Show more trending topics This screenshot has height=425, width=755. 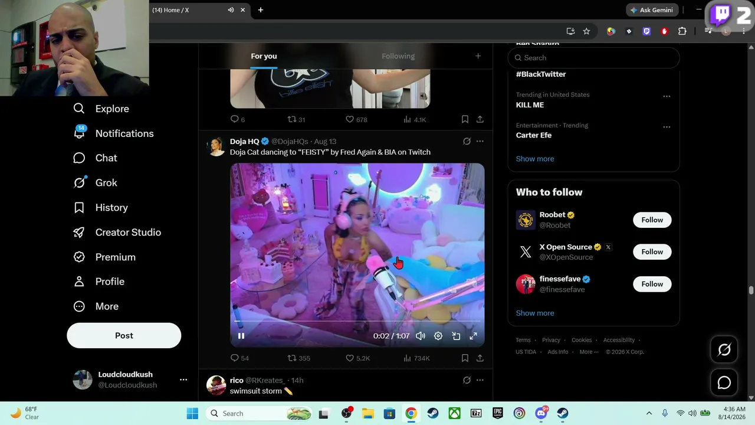pyautogui.click(x=535, y=159)
